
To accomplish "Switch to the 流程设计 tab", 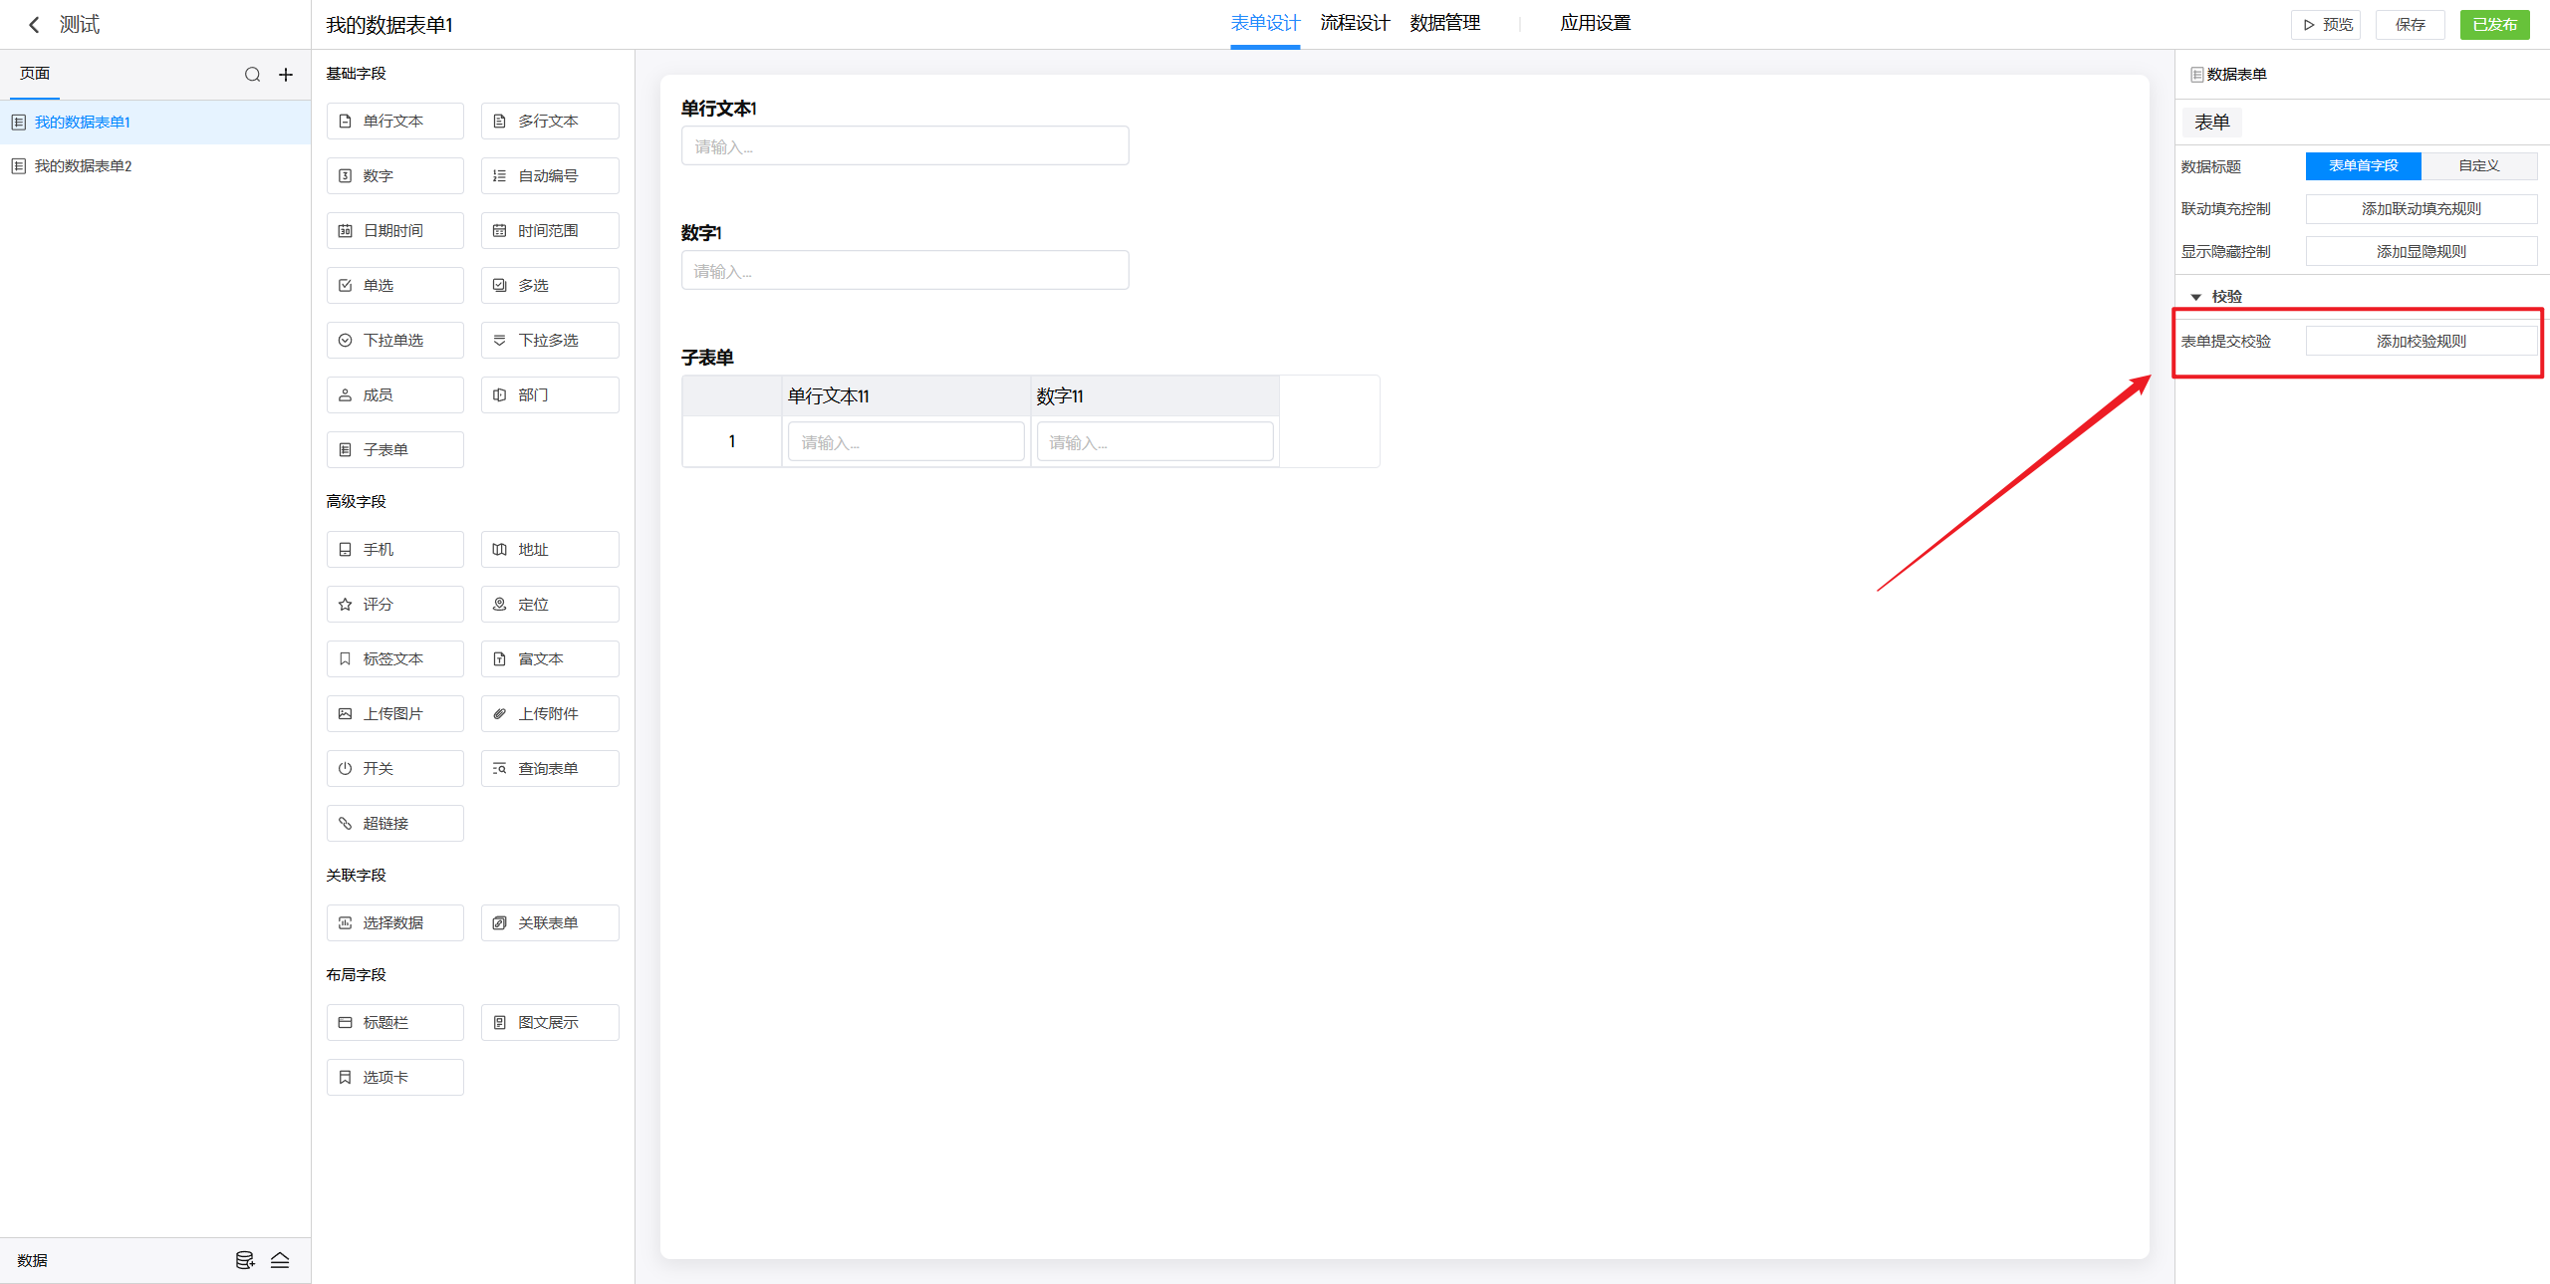I will click(1355, 23).
